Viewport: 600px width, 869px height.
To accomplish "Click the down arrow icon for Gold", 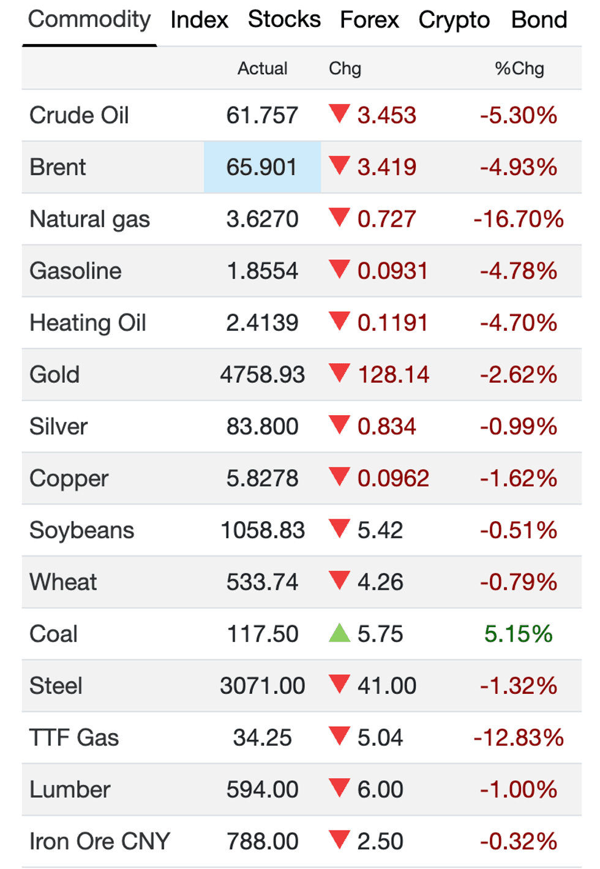I will [x=339, y=374].
